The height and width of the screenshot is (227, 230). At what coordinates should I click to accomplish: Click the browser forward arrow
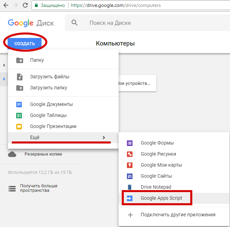(16, 5)
